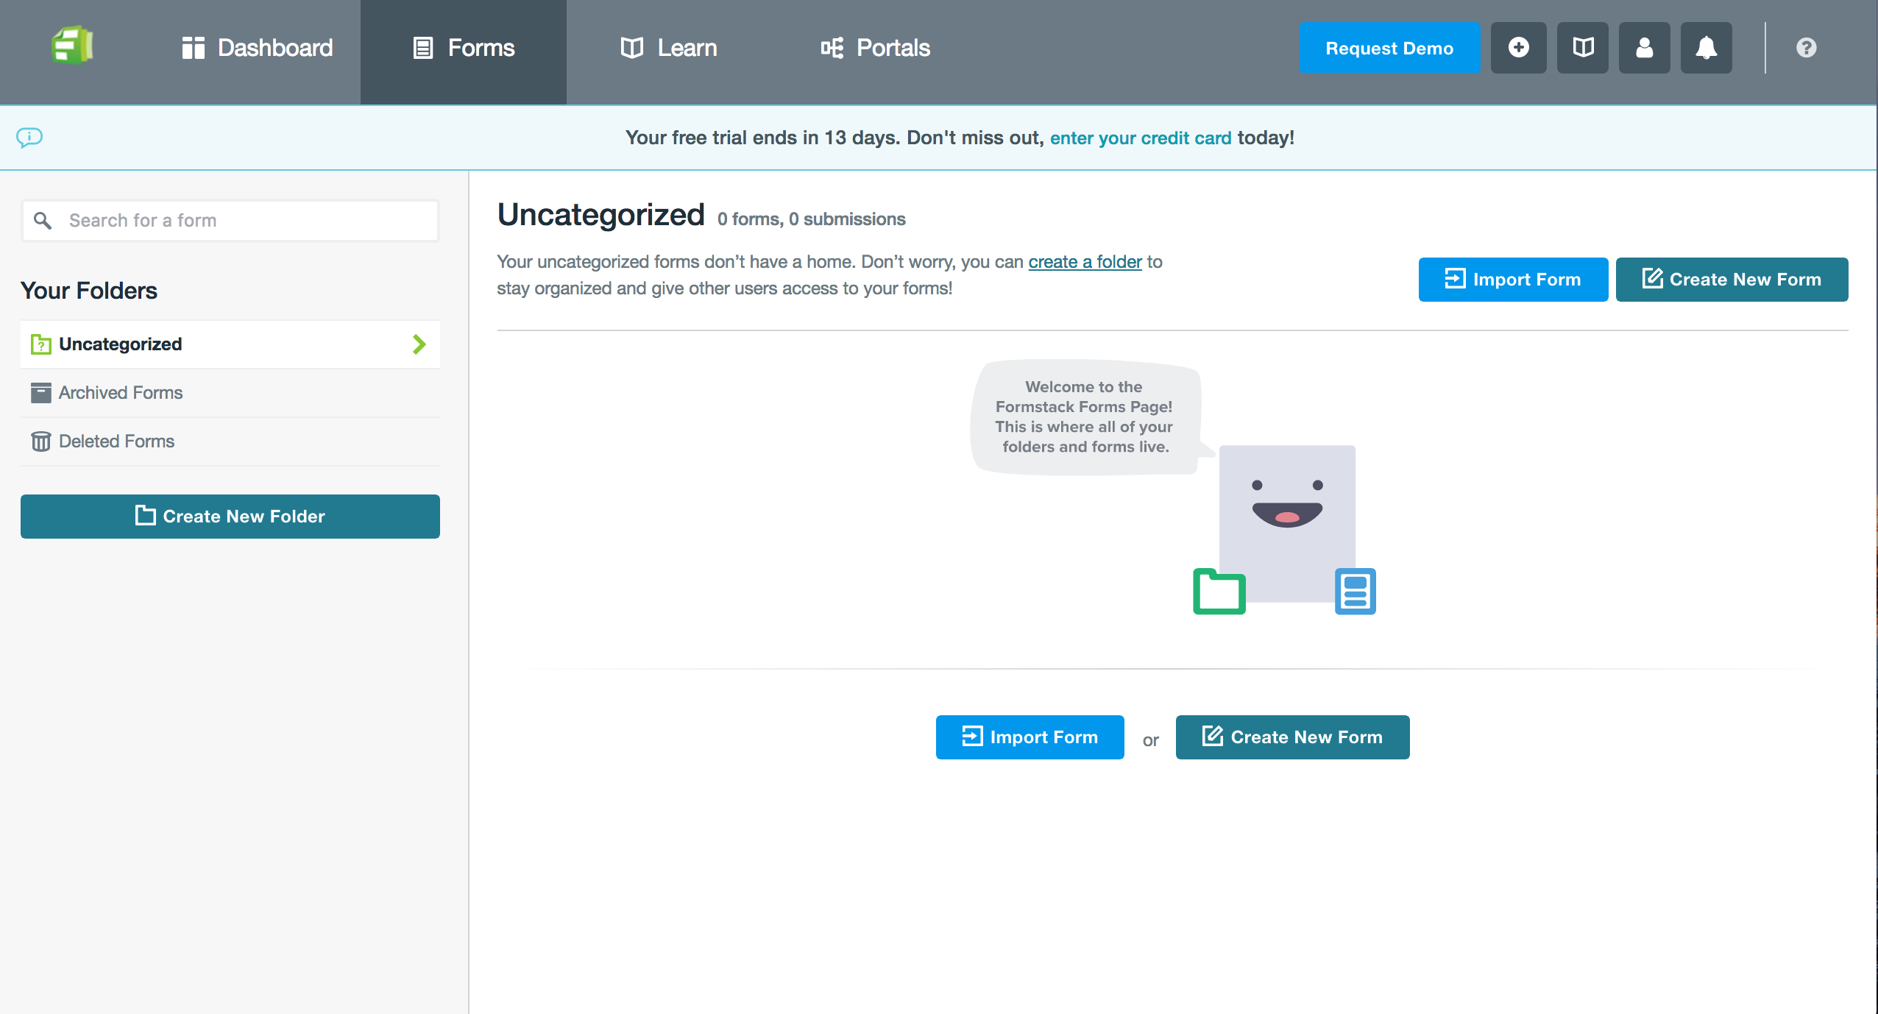Click the help question mark icon
1878x1014 pixels.
point(1806,48)
